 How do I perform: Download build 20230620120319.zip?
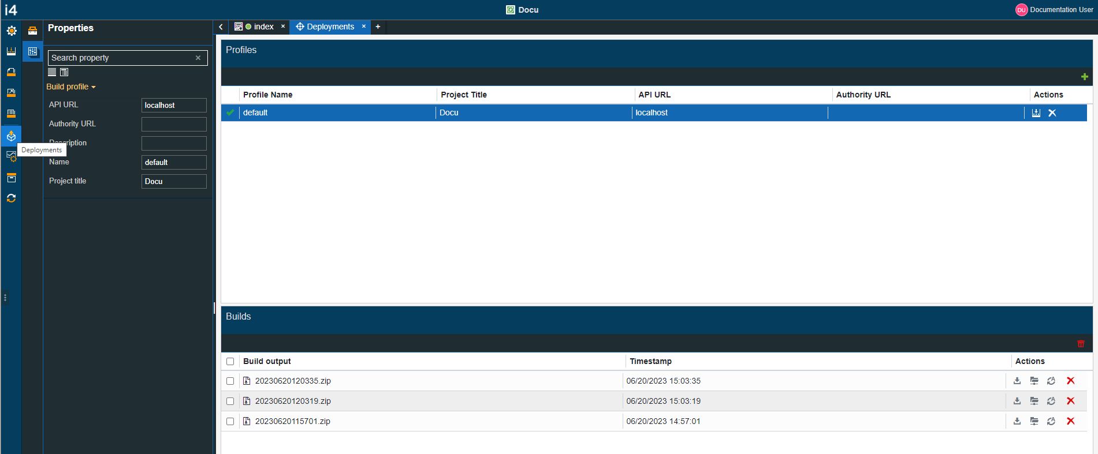1017,401
